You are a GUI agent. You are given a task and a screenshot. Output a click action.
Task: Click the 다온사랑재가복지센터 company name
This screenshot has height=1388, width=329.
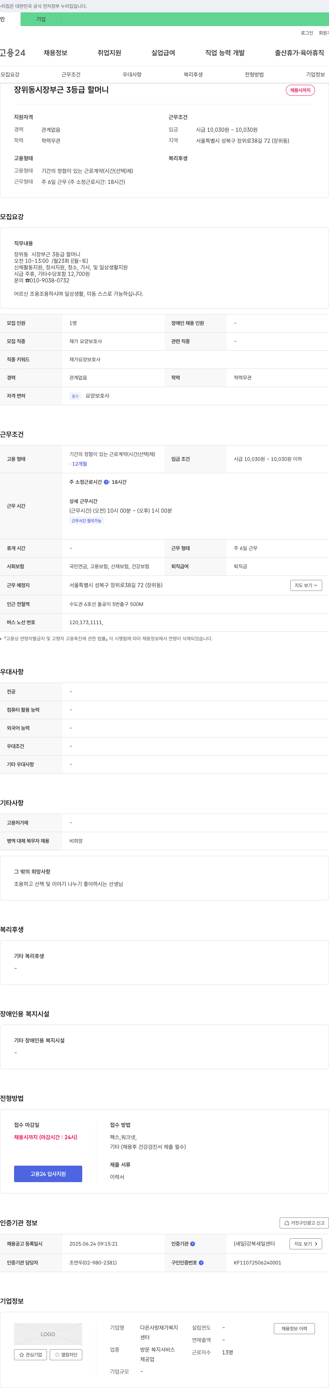point(159,1332)
